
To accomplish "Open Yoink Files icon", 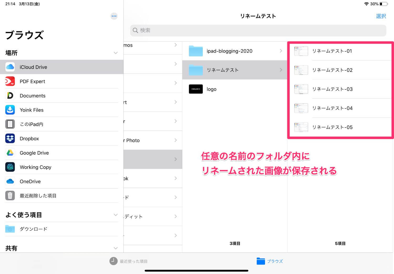I will [x=10, y=110].
